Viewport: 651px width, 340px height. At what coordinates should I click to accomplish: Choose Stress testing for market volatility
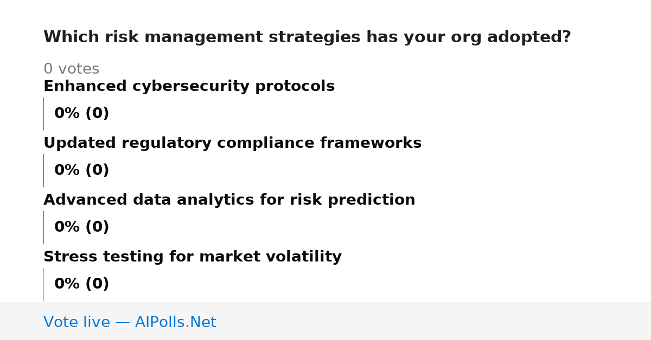coord(193,257)
